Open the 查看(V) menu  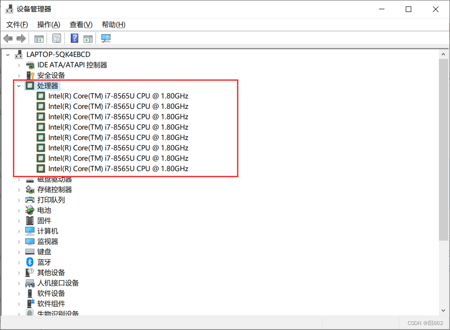[81, 25]
